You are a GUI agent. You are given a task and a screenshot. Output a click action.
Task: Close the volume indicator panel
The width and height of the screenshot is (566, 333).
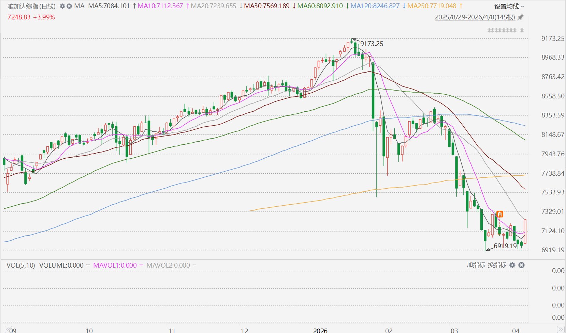point(521,265)
